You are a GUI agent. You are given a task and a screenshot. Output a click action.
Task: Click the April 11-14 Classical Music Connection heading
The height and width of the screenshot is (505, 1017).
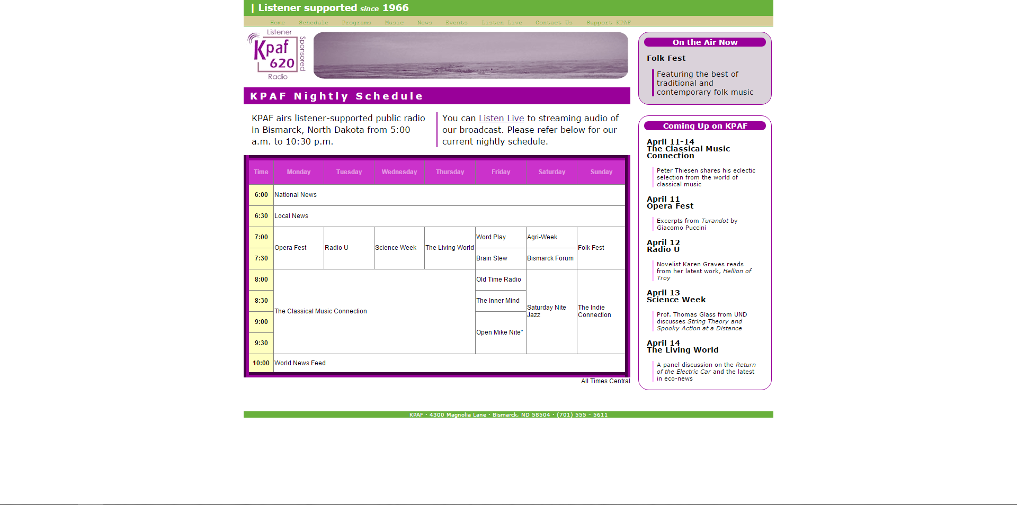coord(688,149)
